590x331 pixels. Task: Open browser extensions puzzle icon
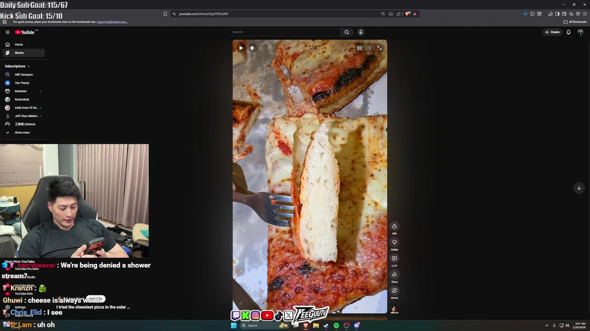pyautogui.click(x=532, y=14)
